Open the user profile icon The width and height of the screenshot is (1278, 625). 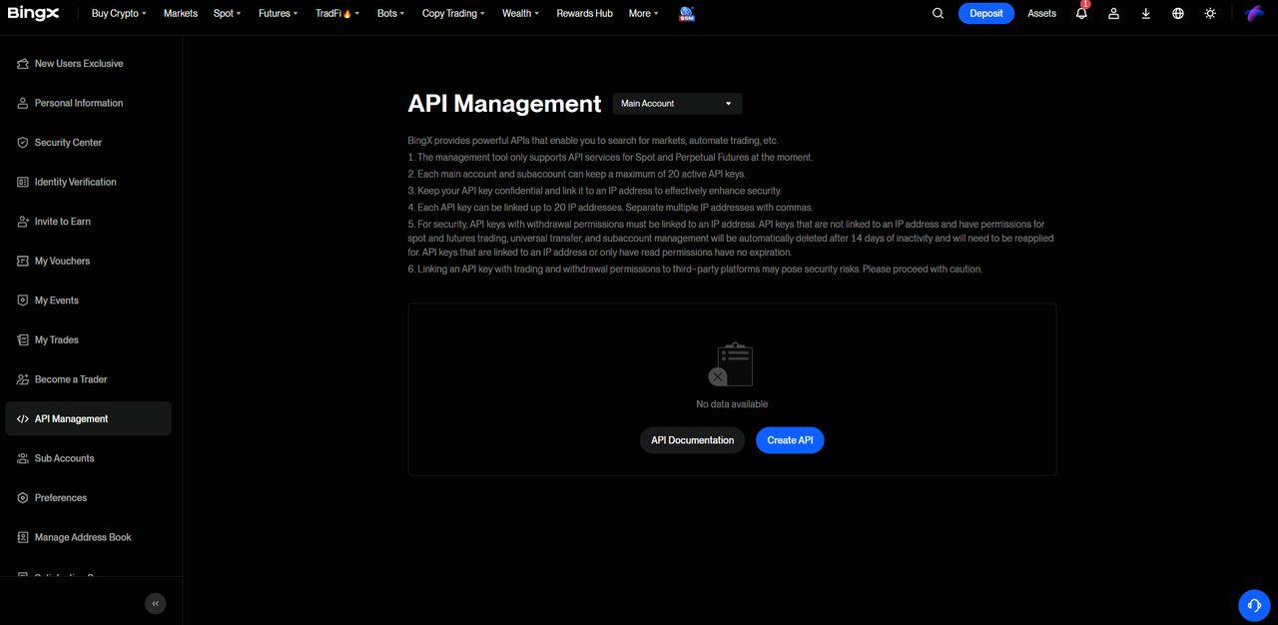coord(1114,13)
